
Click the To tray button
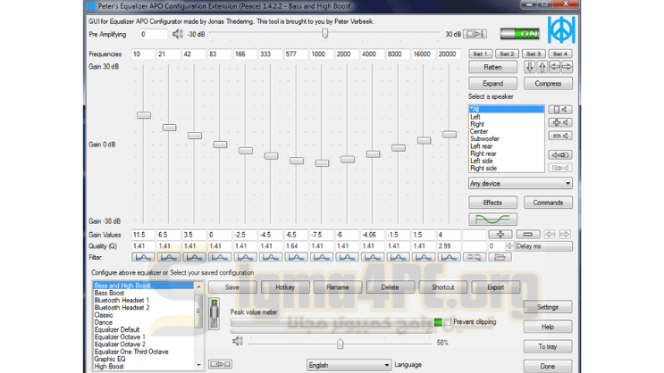click(x=548, y=346)
